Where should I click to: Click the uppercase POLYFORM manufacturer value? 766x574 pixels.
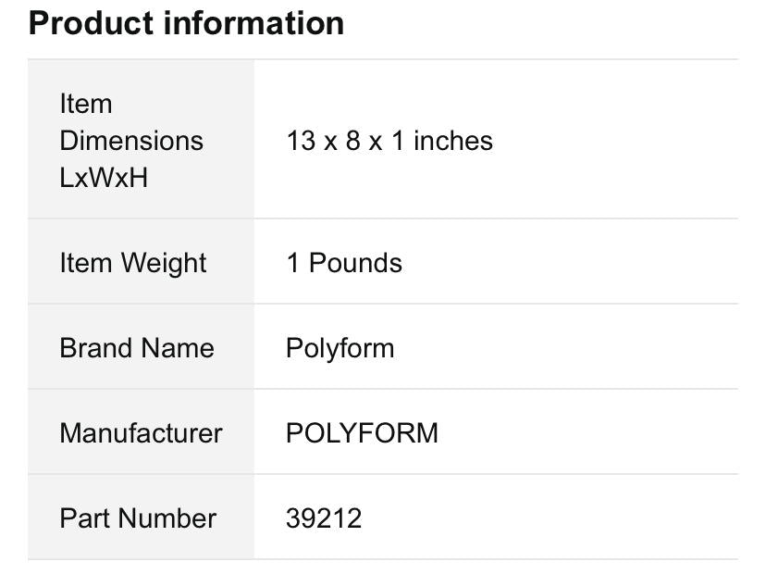pos(362,433)
